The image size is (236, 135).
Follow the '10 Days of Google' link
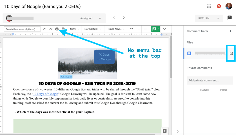point(46,94)
